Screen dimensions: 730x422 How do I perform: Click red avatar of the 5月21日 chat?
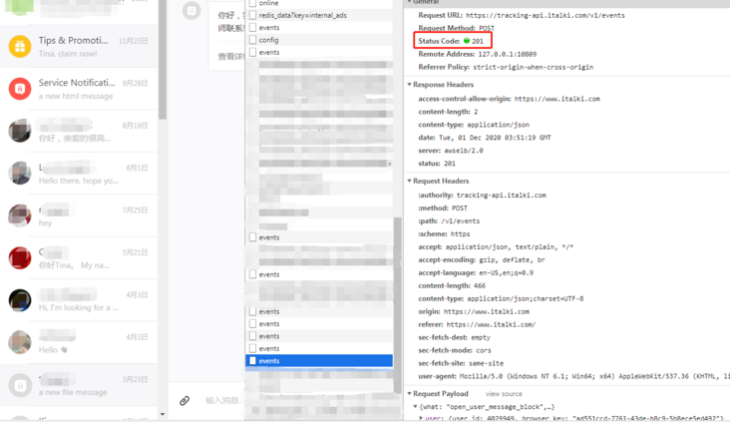(x=20, y=257)
